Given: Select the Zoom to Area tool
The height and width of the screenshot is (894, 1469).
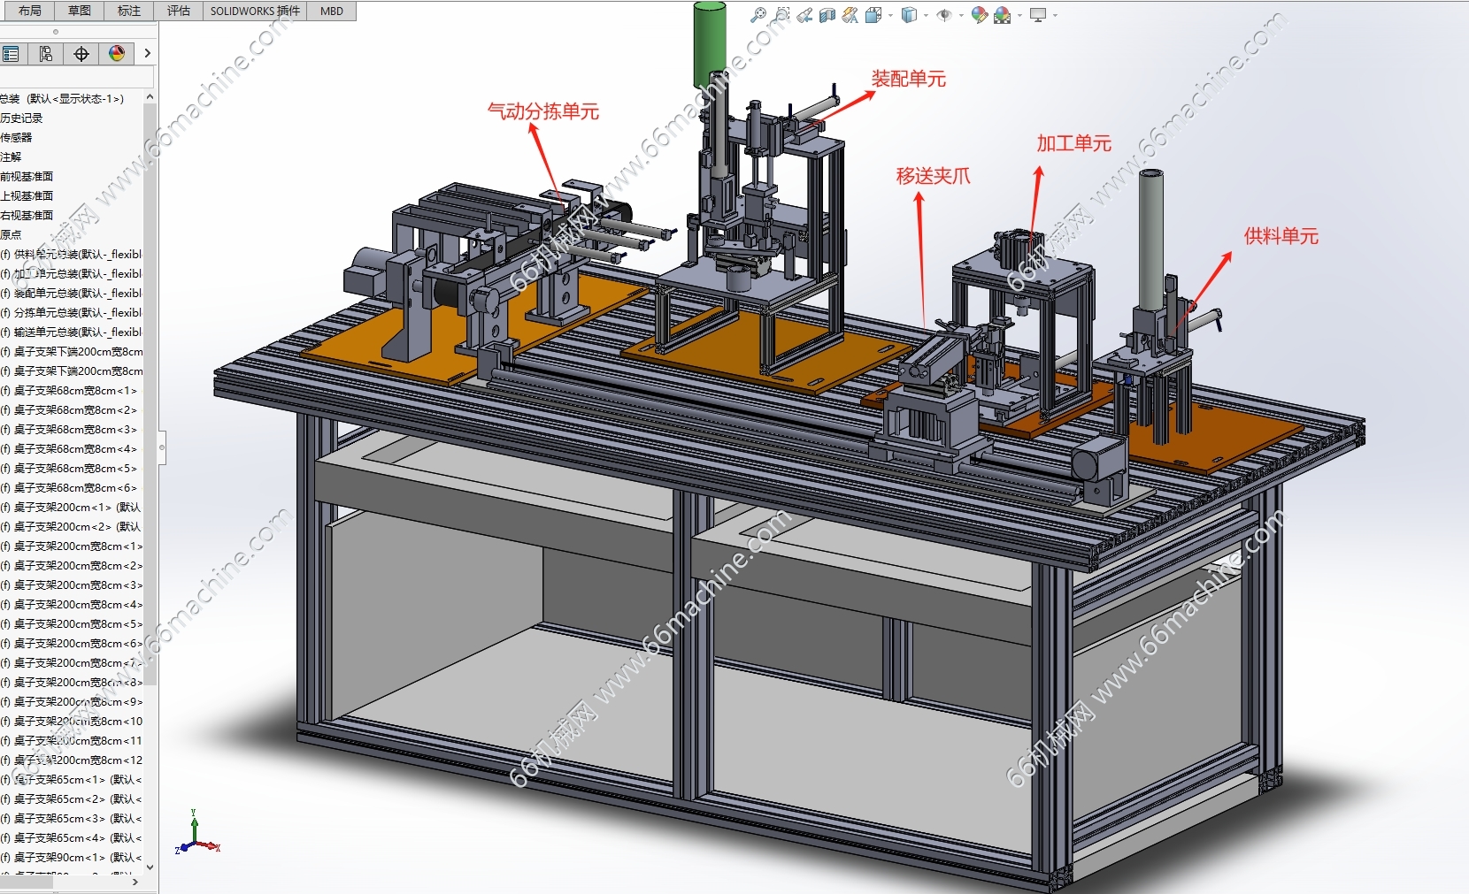Looking at the screenshot, I should 781,15.
